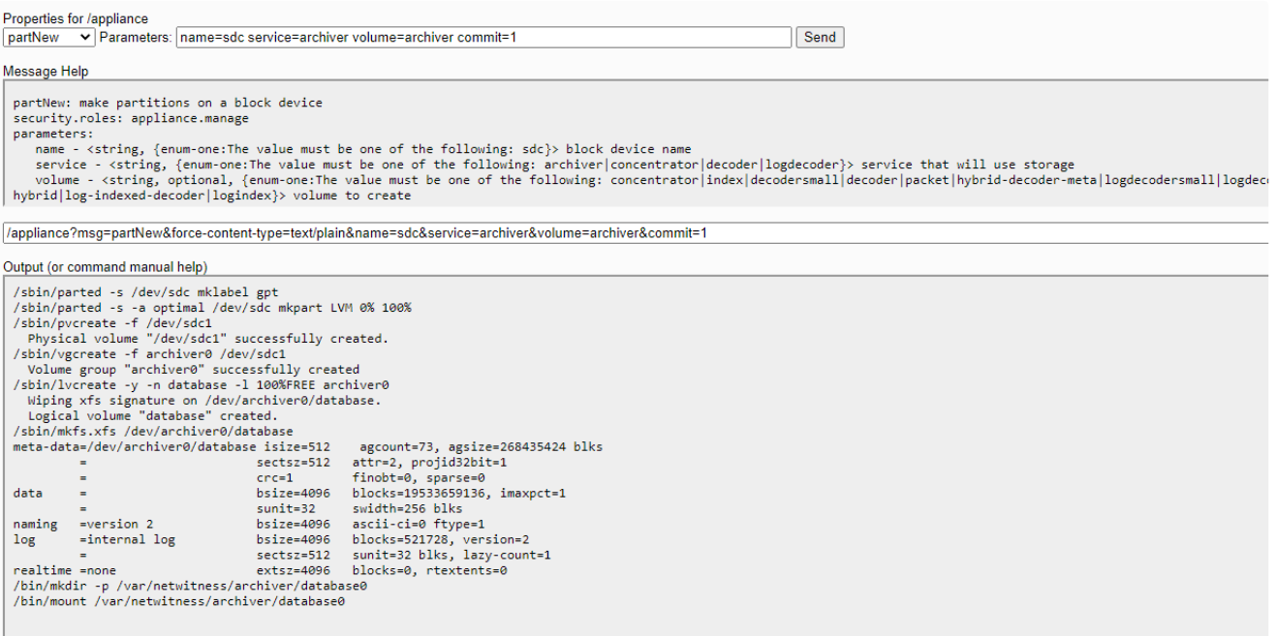Click the Properties for /appliance heading
This screenshot has width=1276, height=636.
[x=75, y=18]
